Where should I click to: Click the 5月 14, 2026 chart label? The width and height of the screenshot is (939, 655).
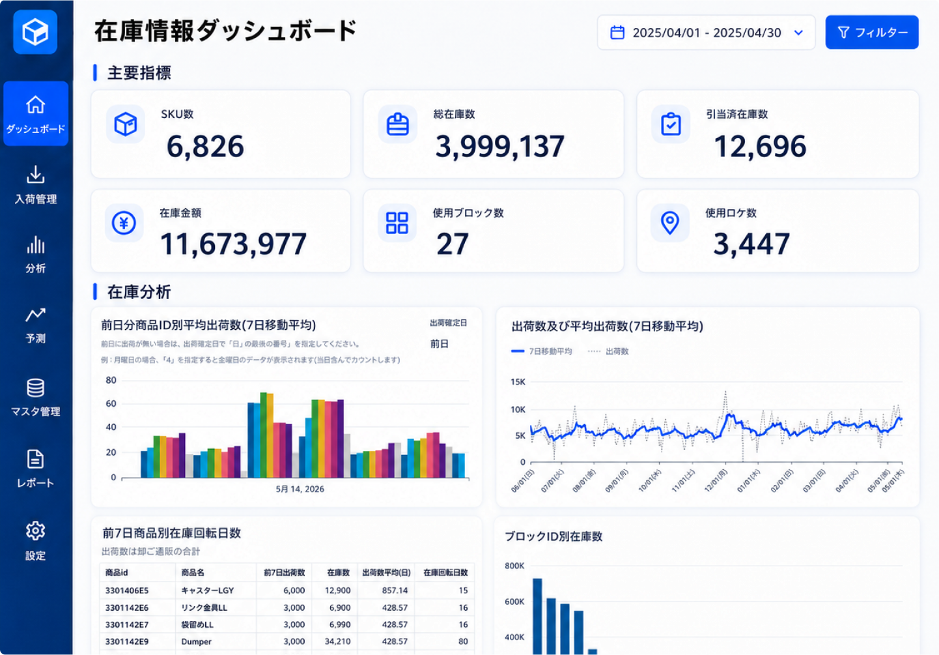pos(300,489)
